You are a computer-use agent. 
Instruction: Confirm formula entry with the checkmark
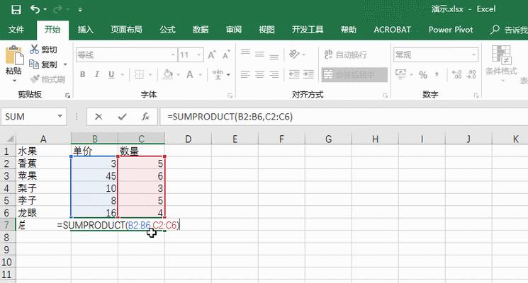pyautogui.click(x=122, y=117)
